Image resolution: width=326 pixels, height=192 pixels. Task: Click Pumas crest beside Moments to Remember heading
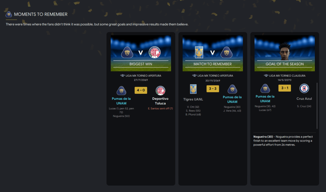click(9, 14)
